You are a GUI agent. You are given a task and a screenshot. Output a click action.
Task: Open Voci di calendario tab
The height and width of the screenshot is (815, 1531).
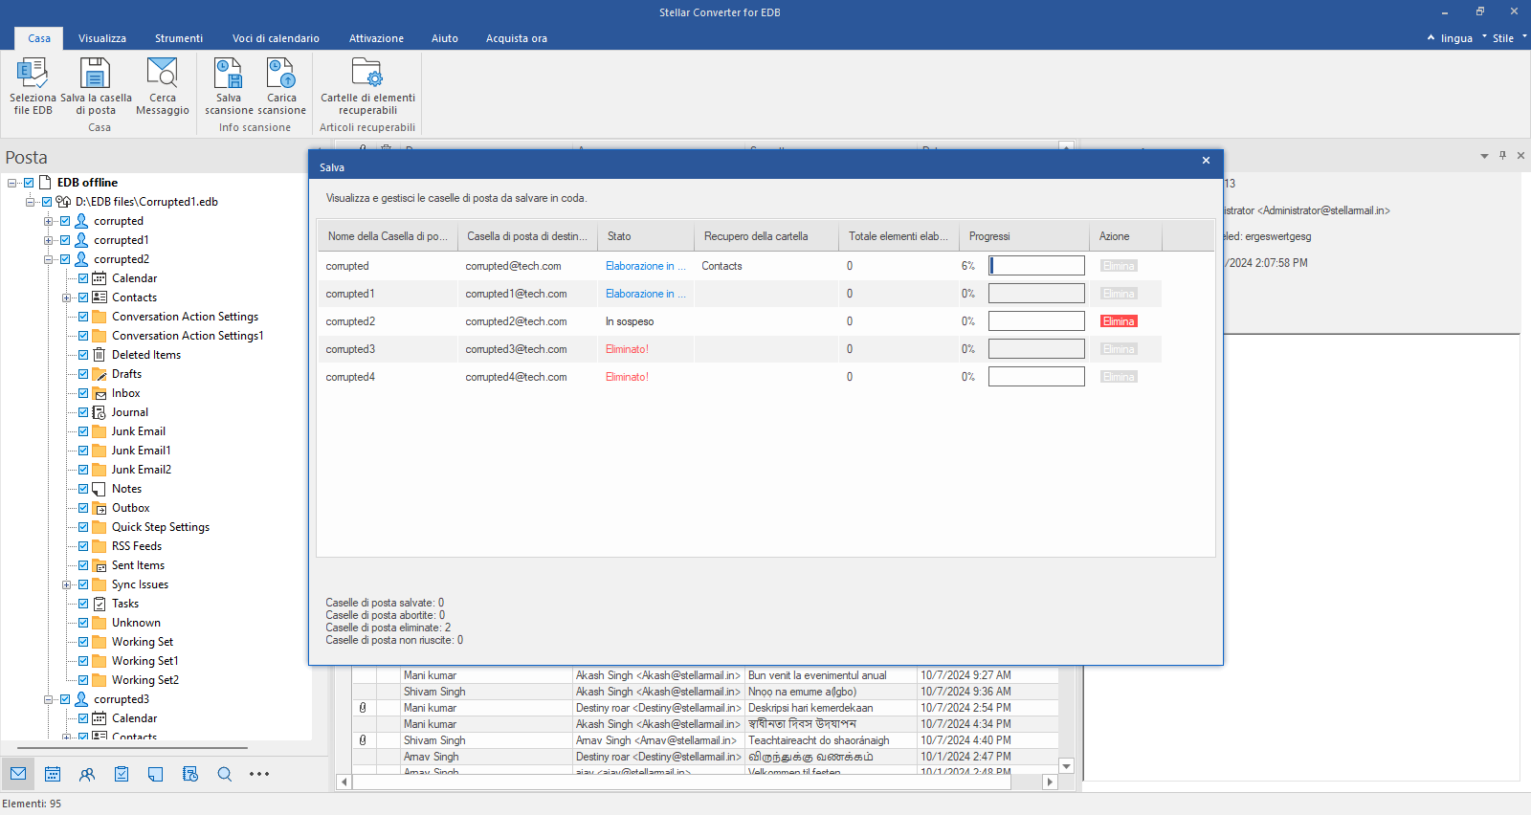point(276,38)
